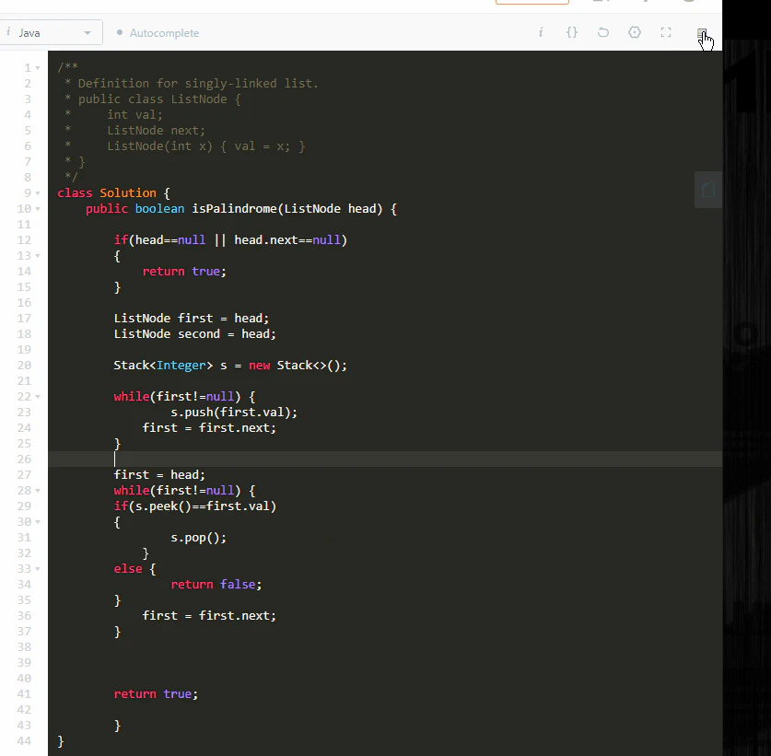
Task: Click the info icon in the editor toolbar
Action: (x=541, y=31)
